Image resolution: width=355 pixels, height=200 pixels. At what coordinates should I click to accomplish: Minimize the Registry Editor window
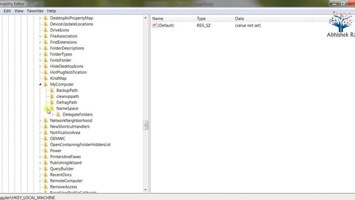(334, 4)
